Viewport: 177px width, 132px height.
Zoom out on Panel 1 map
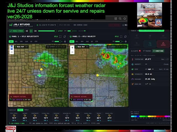click(12, 52)
